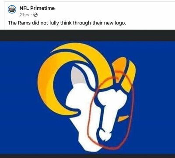The height and width of the screenshot is (158, 175).
Task: Click the ram's nose and mouth
Action: pyautogui.click(x=104, y=133)
